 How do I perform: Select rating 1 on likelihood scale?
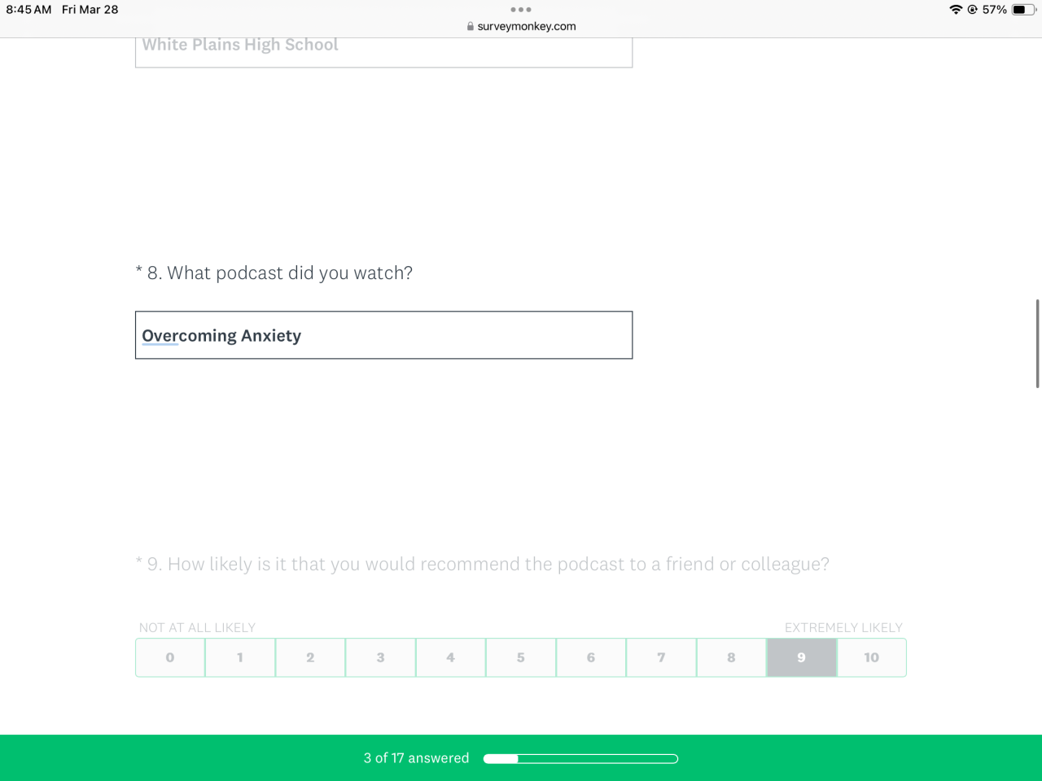(240, 657)
